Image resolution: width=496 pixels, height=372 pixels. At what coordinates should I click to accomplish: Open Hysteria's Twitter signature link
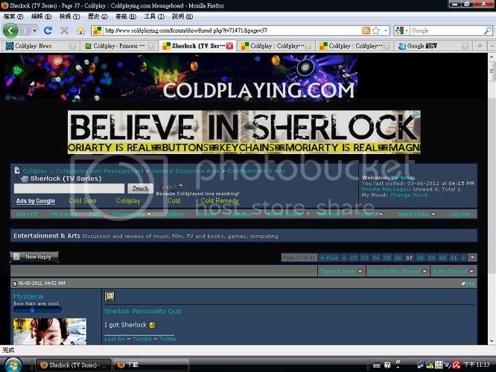(168, 339)
